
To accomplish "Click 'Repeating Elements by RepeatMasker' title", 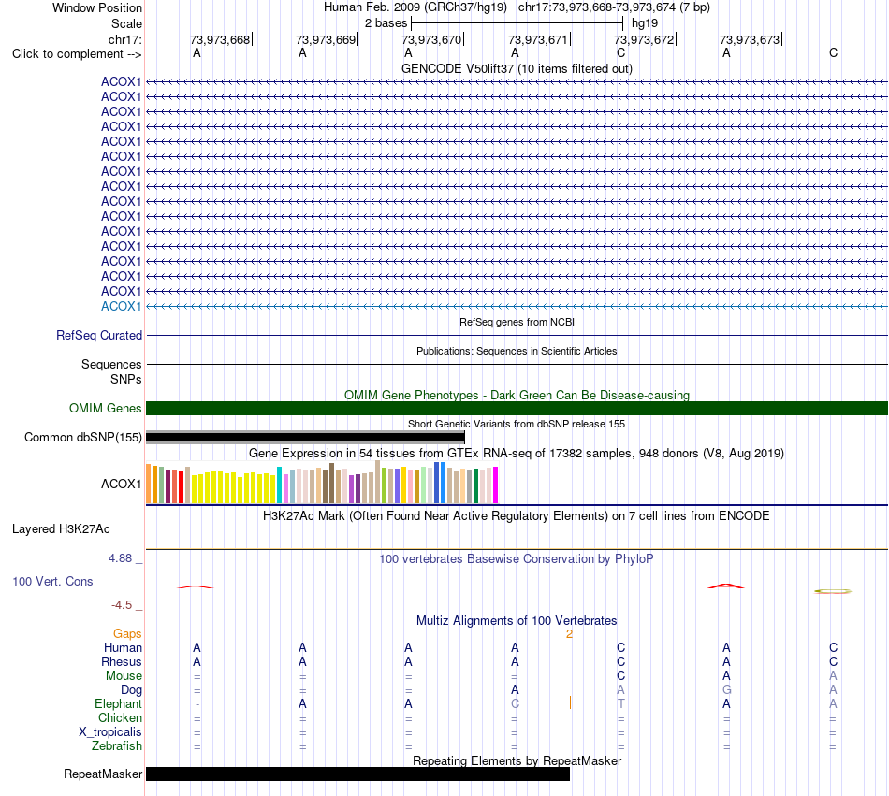I will [x=517, y=760].
